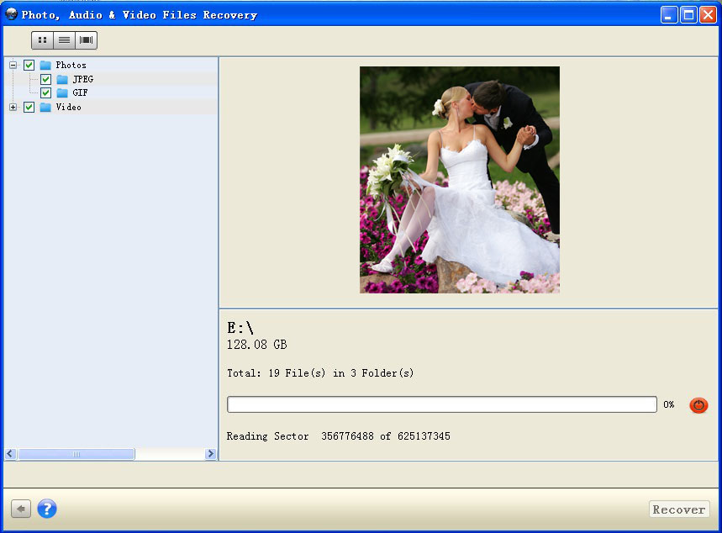
Task: Click the GIF folder icon
Action: click(x=62, y=92)
